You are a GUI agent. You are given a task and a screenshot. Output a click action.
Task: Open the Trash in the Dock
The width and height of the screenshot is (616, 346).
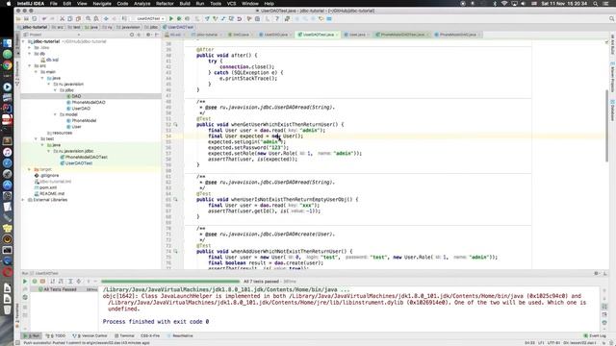(7, 309)
